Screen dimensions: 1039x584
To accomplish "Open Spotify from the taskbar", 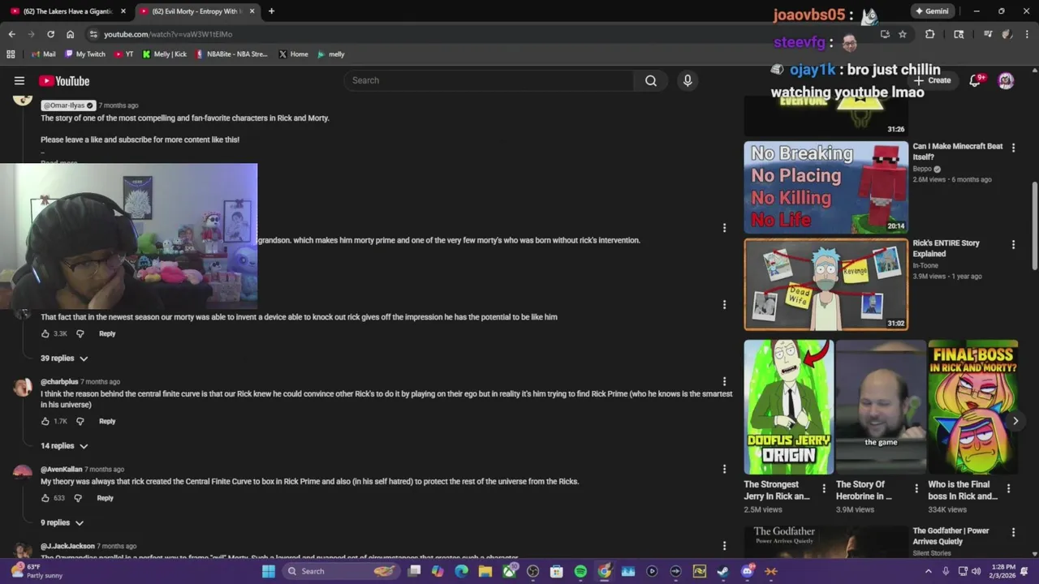I will click(x=580, y=571).
